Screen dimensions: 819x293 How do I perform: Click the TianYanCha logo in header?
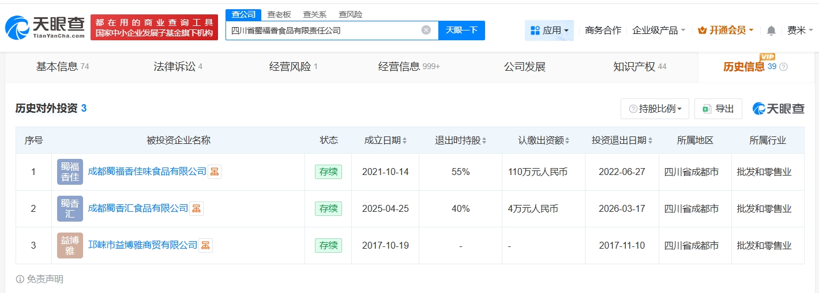tap(45, 26)
